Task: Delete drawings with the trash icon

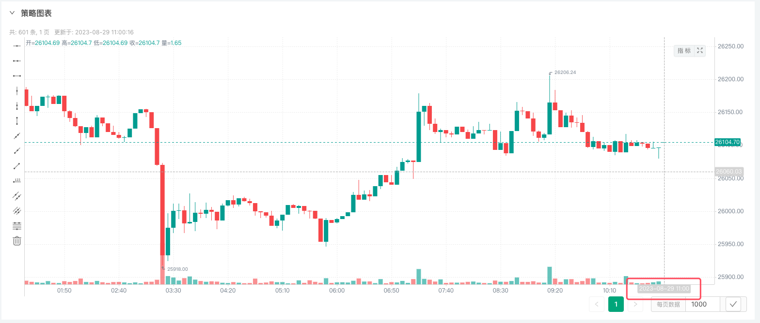Action: point(17,241)
